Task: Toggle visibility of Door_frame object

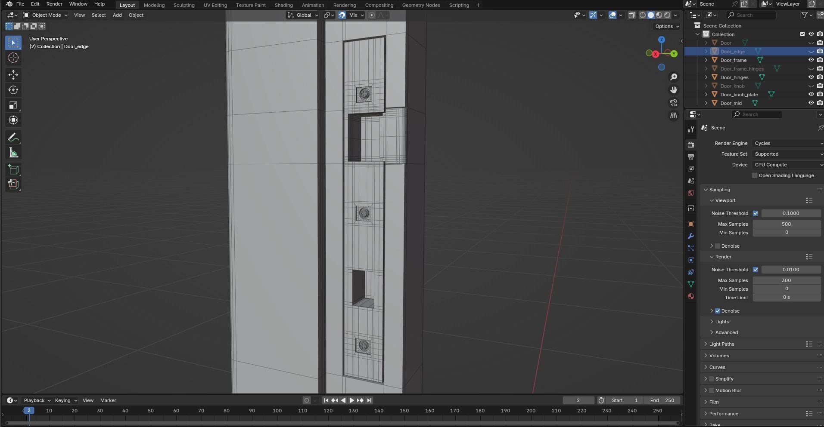Action: tap(811, 60)
